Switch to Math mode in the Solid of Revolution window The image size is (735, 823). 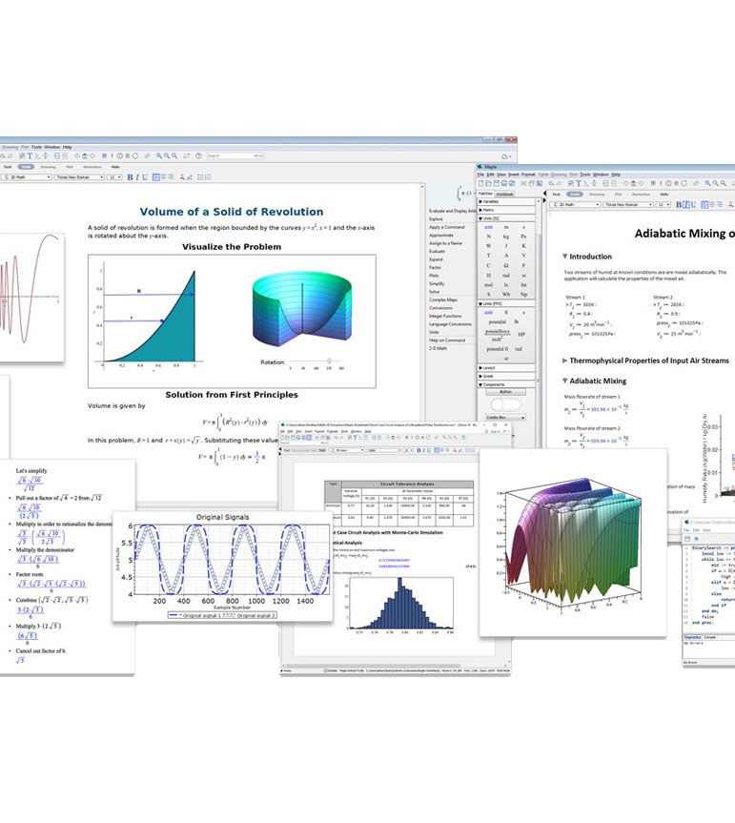point(27,167)
